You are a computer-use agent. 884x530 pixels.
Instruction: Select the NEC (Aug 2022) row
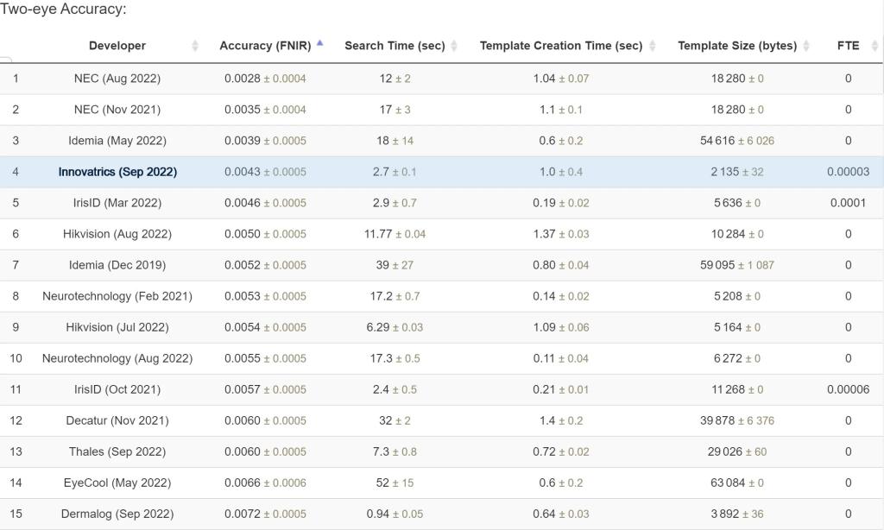click(x=442, y=79)
